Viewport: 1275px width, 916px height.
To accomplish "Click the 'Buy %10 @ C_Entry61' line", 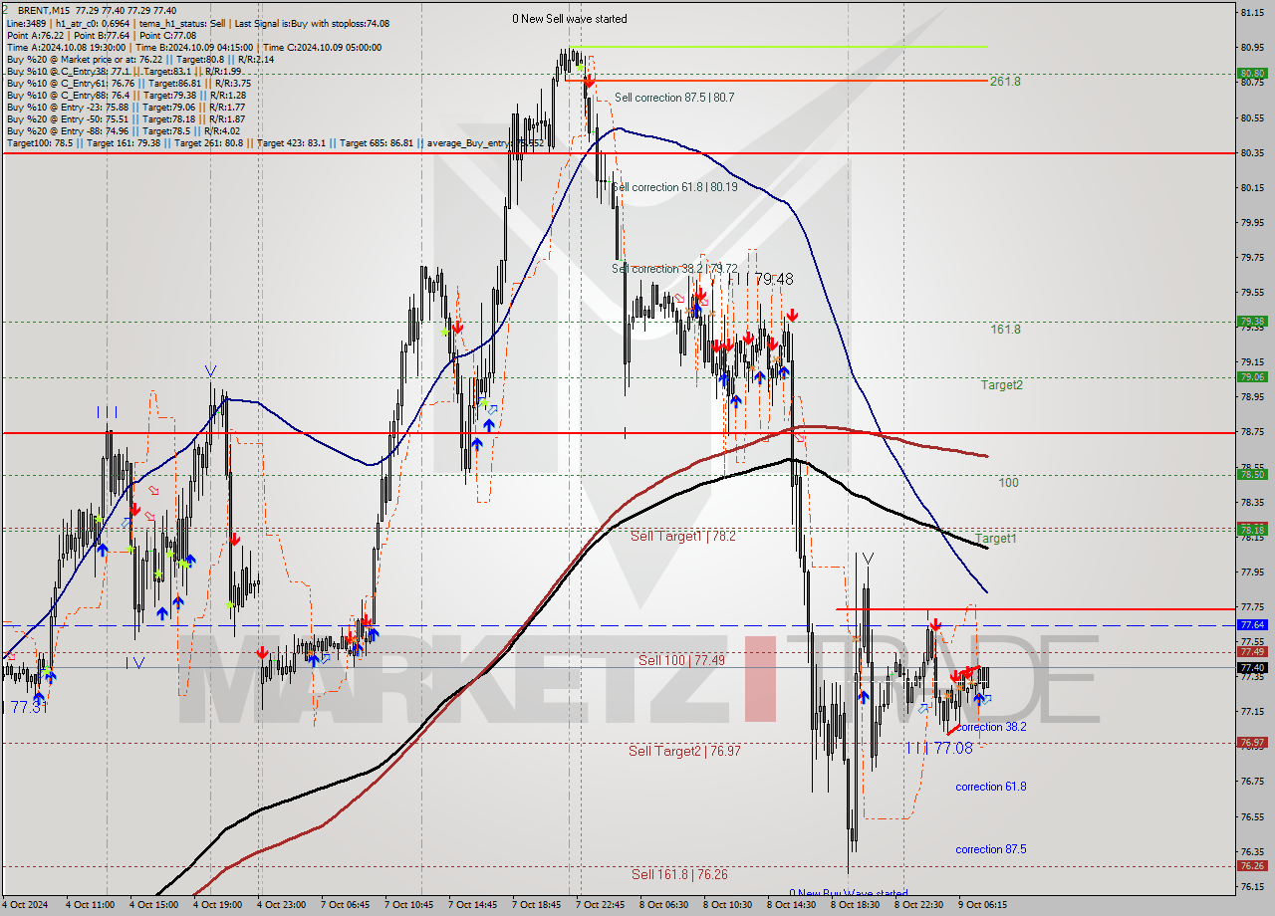I will click(x=128, y=84).
